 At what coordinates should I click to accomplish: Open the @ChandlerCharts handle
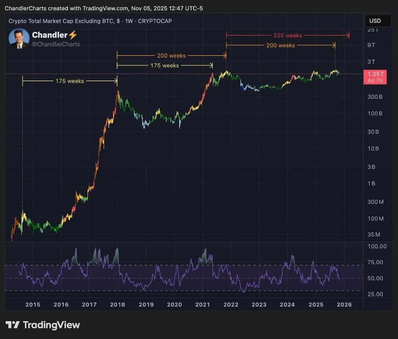(56, 44)
